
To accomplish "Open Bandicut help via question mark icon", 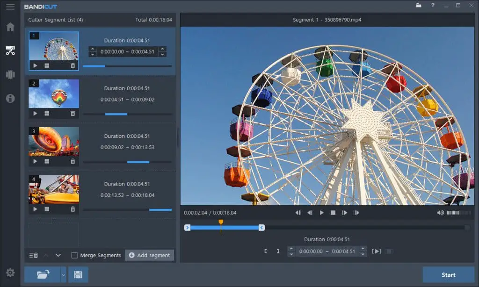I will [433, 6].
